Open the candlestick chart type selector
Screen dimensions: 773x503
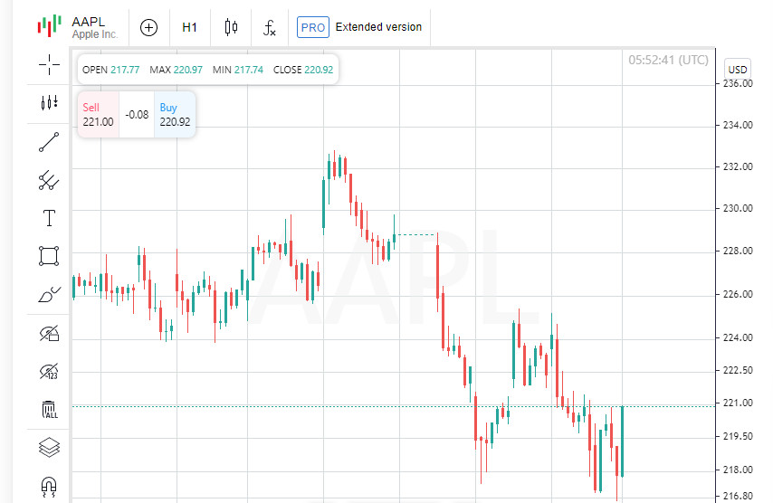click(231, 27)
